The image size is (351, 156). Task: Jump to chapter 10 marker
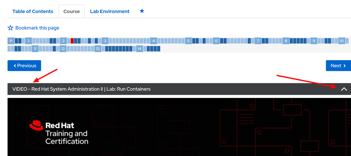click(341, 41)
